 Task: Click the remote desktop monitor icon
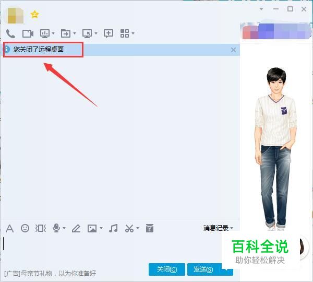[87, 33]
